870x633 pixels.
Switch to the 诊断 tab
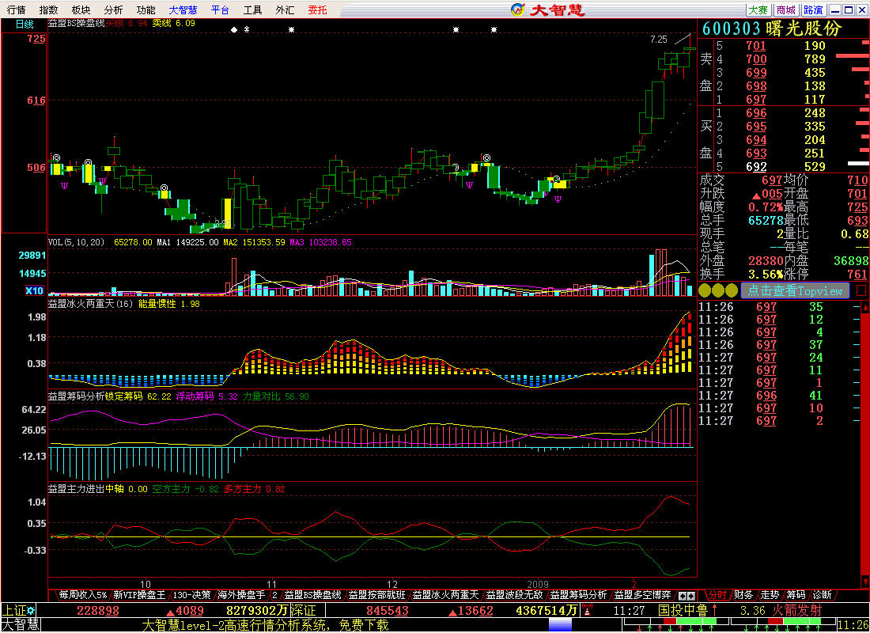[823, 595]
